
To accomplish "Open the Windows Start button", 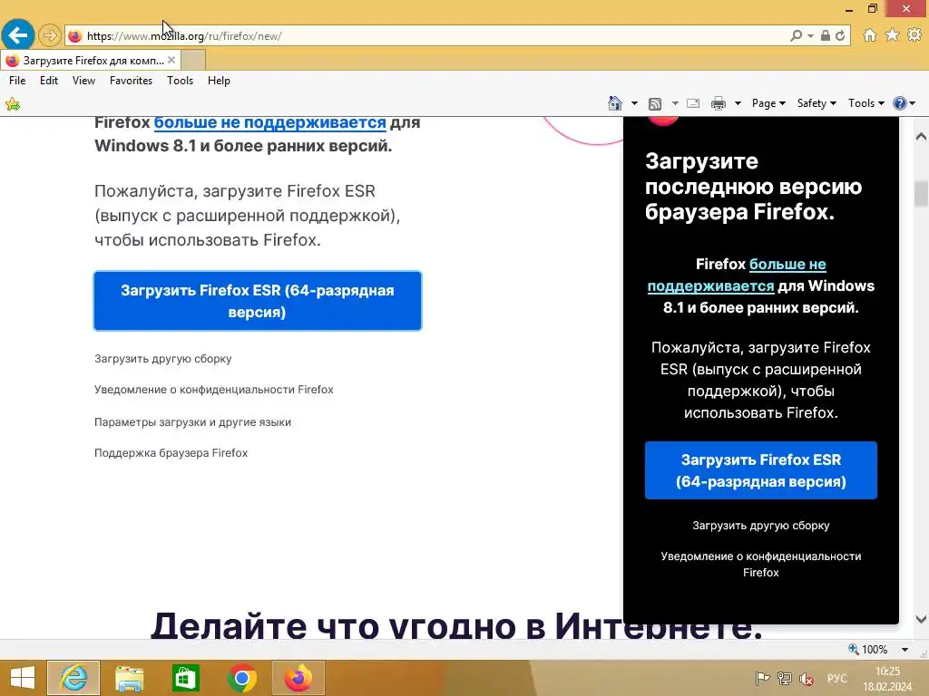I will [23, 678].
